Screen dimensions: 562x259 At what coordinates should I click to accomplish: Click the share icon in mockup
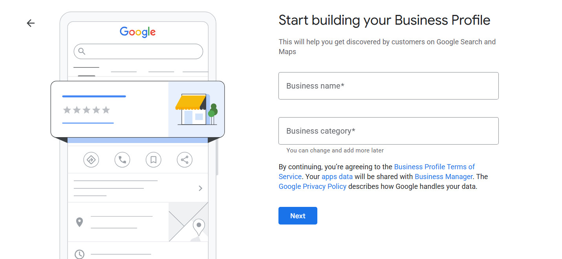(185, 160)
